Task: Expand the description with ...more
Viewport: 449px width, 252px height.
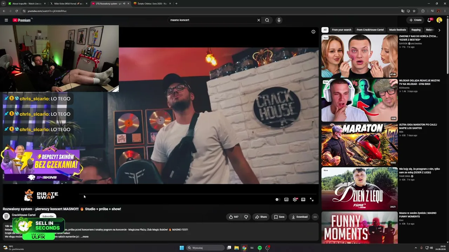Action: [85, 237]
